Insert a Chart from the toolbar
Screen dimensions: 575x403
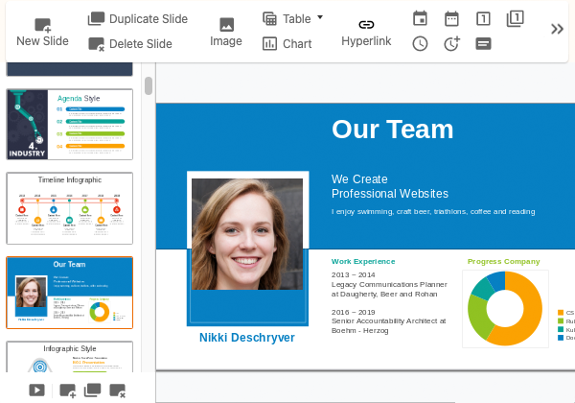pos(287,43)
